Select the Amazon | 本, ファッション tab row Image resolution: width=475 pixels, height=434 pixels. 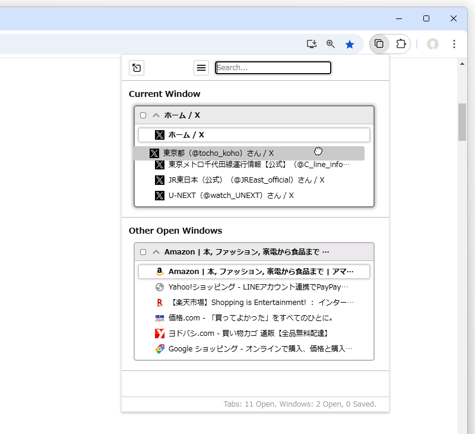coord(254,272)
